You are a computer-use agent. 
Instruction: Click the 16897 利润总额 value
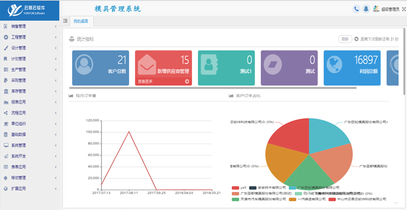click(365, 60)
